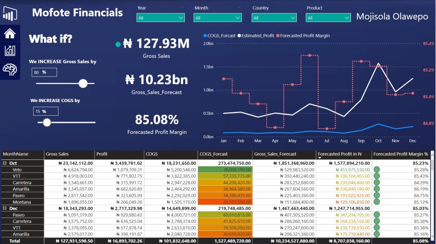Open the brain What-if analysis icon
The width and height of the screenshot is (436, 244).
[x=10, y=68]
